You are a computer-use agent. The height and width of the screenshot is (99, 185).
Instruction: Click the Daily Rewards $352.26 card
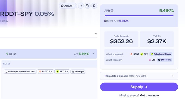pyautogui.click(x=121, y=39)
